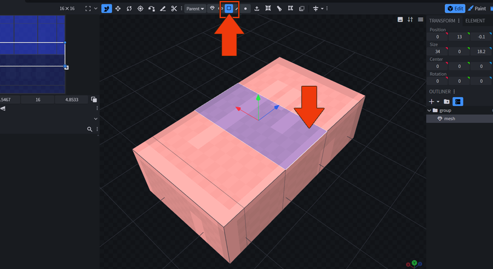Switch to vertex selection mode

coord(245,9)
